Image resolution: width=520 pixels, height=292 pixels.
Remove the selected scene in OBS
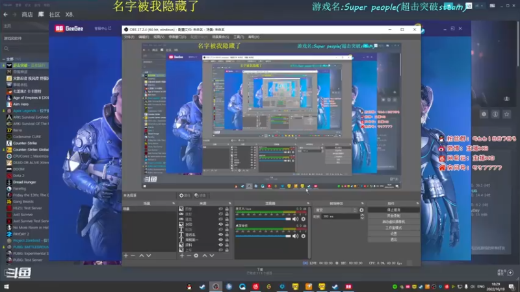[133, 256]
